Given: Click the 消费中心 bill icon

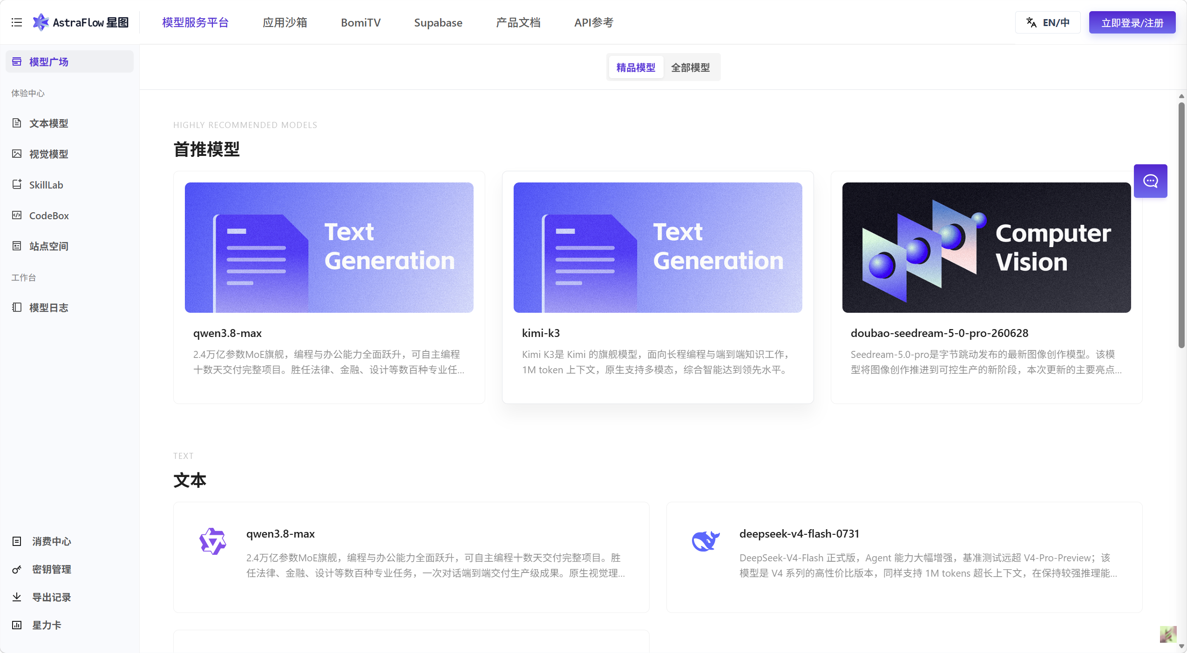Looking at the screenshot, I should click(17, 541).
